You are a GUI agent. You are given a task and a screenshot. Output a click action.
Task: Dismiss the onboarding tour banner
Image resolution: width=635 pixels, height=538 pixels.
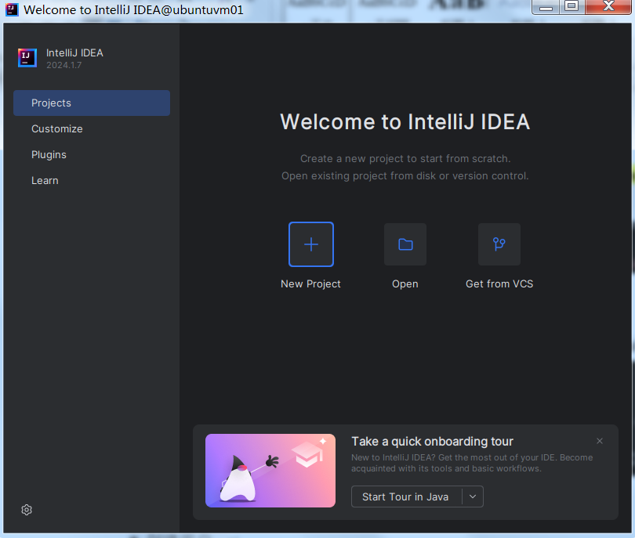pyautogui.click(x=600, y=441)
